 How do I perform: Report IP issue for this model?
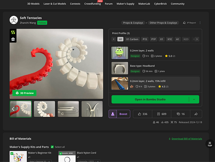(189, 23)
